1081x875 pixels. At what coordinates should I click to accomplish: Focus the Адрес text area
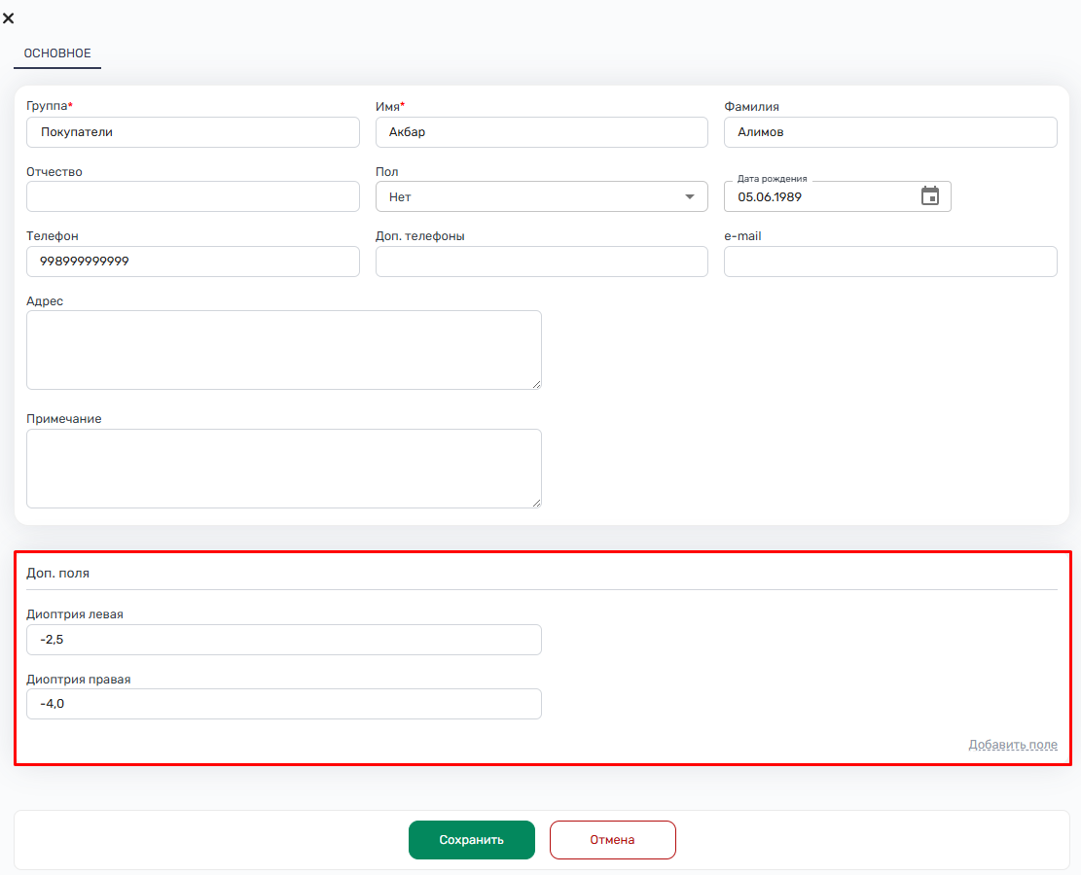283,350
